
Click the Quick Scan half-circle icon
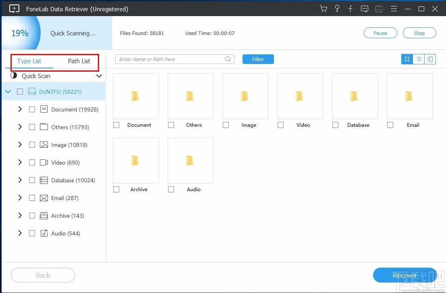pos(14,76)
